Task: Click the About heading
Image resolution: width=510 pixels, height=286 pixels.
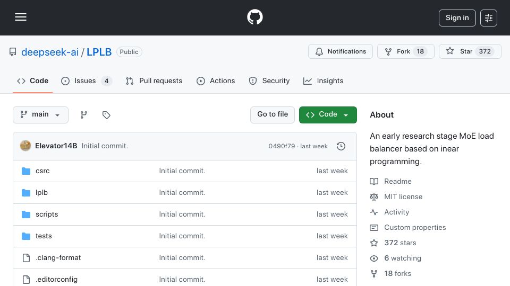Action: 381,115
